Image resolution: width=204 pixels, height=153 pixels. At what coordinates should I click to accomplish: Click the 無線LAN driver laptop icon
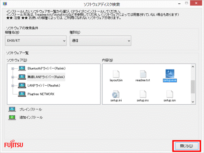coord(22,77)
